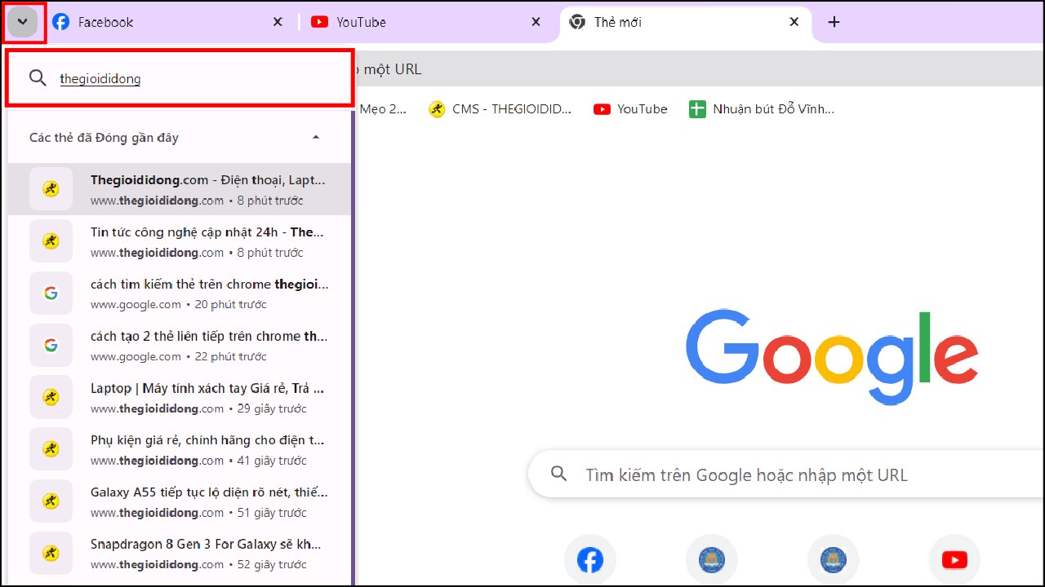Open the first blue emblem shortcut tile

pos(712,559)
